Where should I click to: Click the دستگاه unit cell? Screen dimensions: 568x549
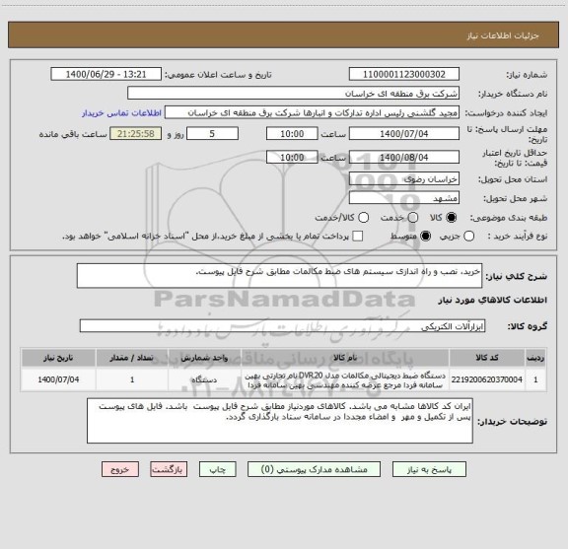(x=205, y=379)
